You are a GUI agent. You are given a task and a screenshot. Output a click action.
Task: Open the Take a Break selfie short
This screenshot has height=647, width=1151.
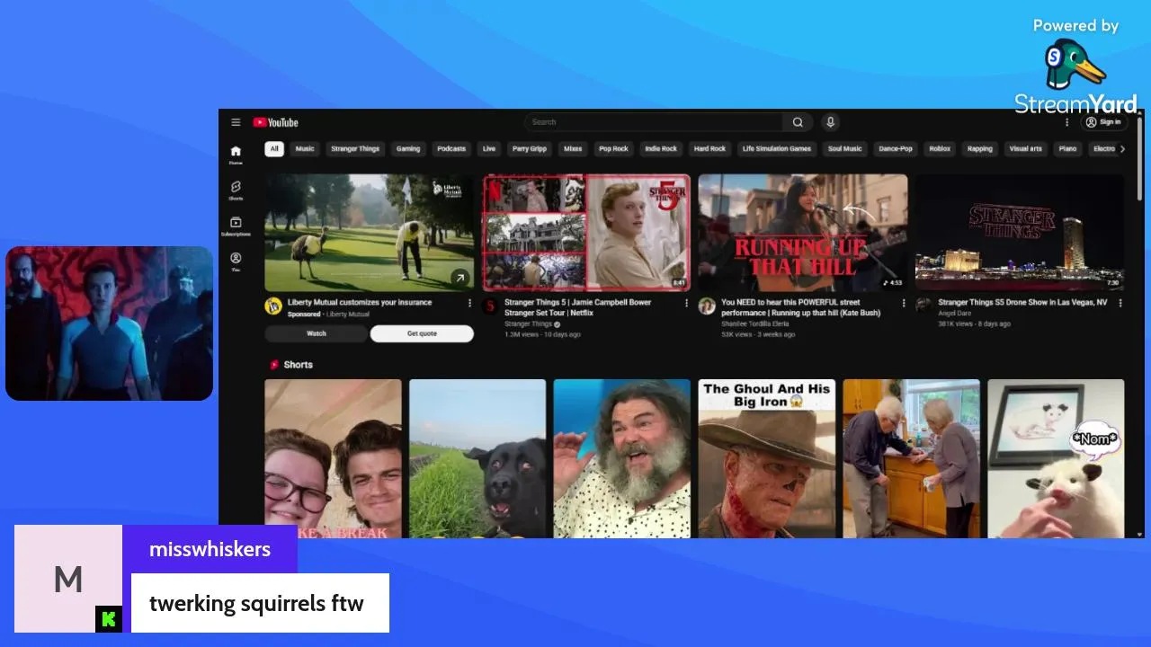click(333, 458)
